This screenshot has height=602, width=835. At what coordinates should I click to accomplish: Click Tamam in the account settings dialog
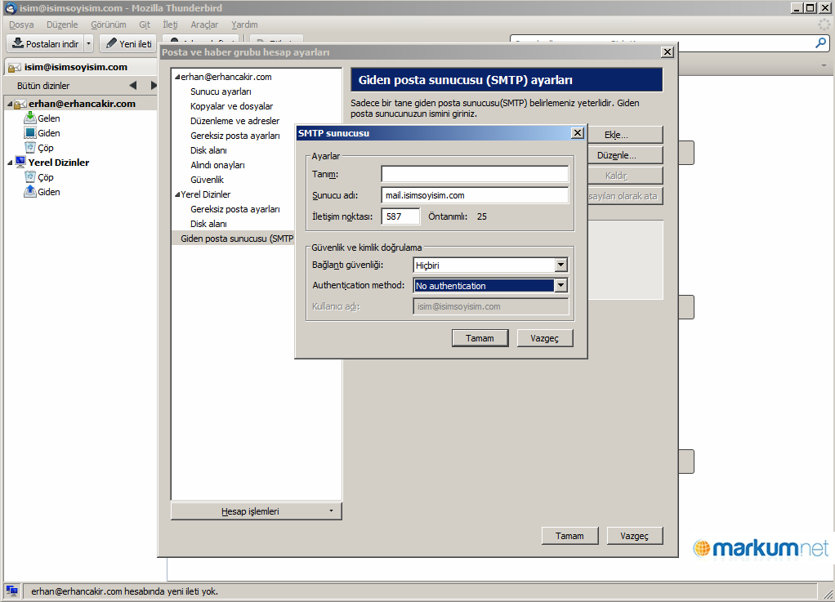tap(569, 536)
